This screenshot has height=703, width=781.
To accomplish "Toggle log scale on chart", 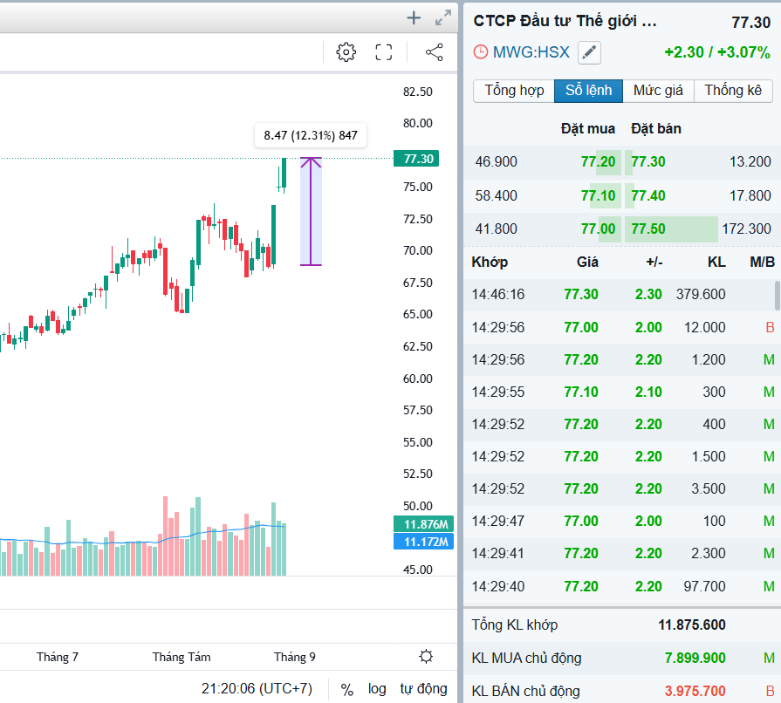I will click(x=377, y=689).
